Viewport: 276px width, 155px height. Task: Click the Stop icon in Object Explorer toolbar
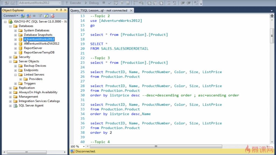pos(34,16)
